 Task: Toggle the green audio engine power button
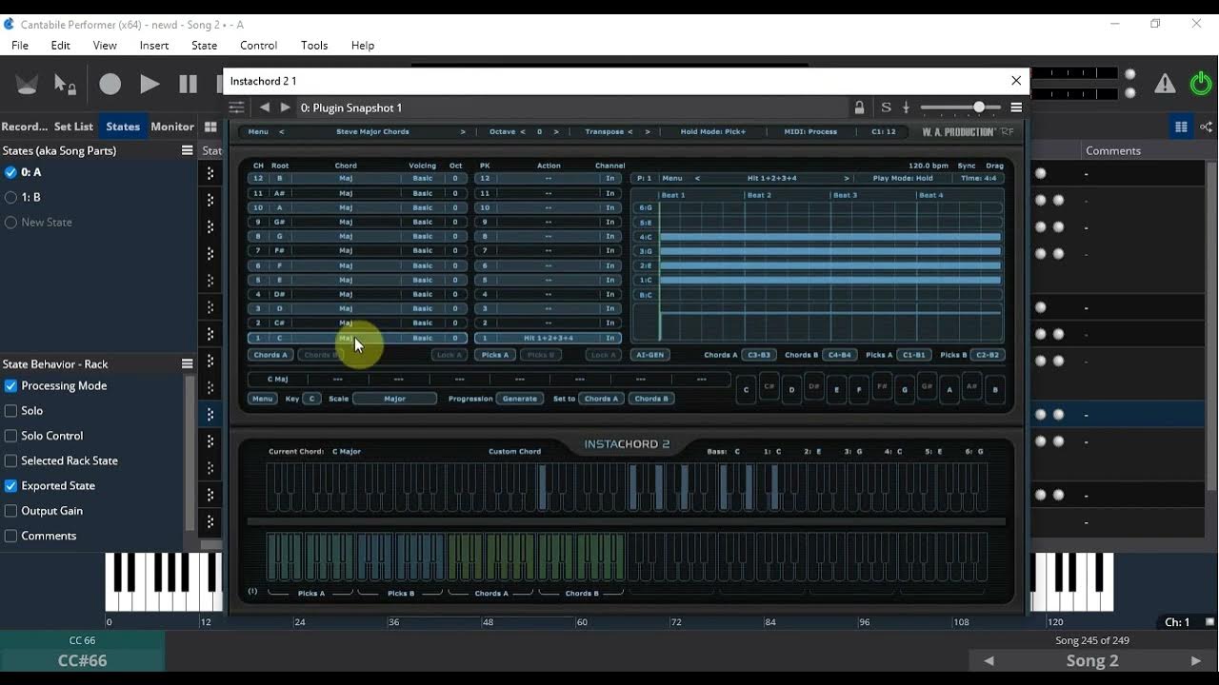click(1201, 84)
